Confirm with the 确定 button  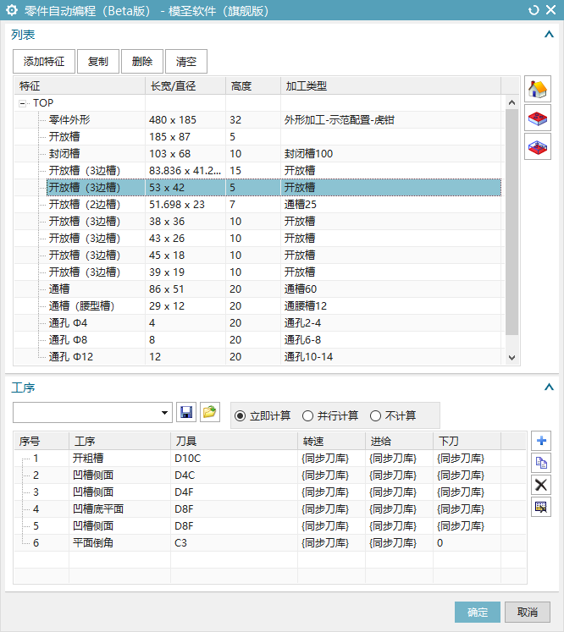pos(478,613)
